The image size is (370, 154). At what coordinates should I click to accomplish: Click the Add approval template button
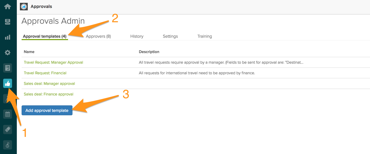(47, 110)
